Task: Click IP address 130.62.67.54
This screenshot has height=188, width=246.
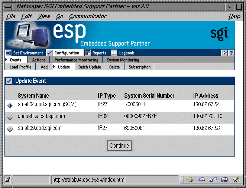Action: click(206, 104)
